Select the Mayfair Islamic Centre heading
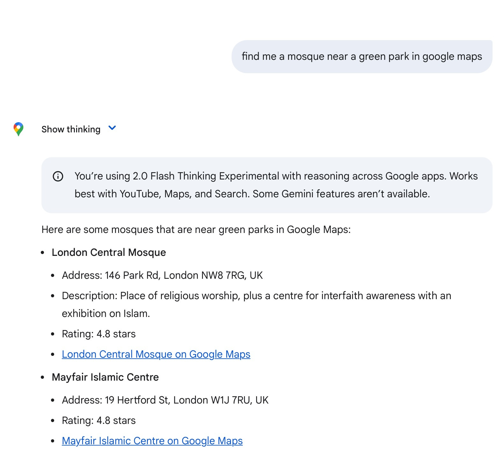Viewport: 504px width, 457px height. (105, 377)
